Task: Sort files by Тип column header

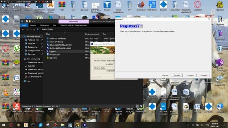Action: 104,34
